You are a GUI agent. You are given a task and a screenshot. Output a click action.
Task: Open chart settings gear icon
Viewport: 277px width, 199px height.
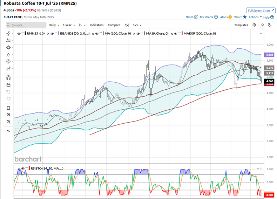click(x=254, y=25)
